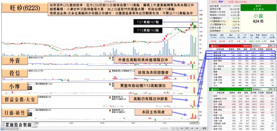Tick checkbox for 玉山 buyer row
The image size is (277, 131).
(x=211, y=85)
